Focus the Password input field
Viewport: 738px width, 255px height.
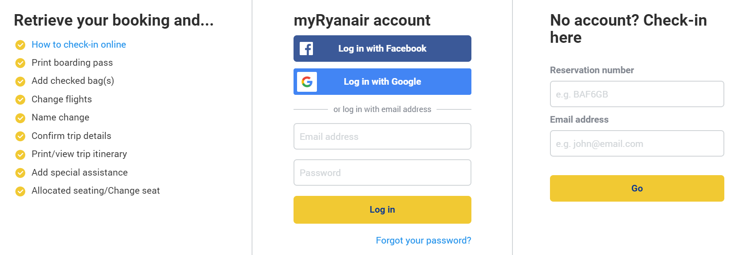click(382, 172)
